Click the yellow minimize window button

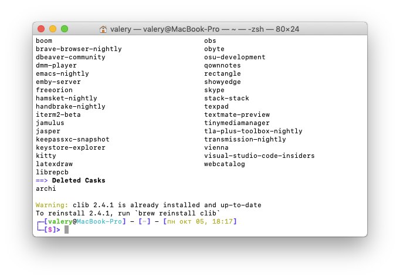(53, 29)
